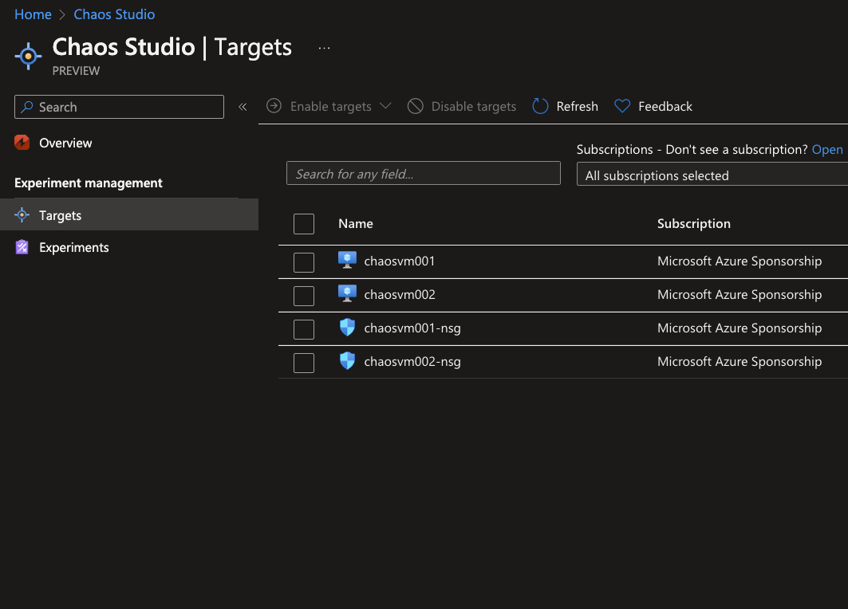Click the Enable targets button label
Image resolution: width=848 pixels, height=609 pixels.
click(331, 107)
